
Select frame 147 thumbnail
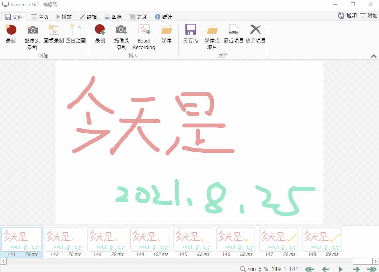point(279,242)
